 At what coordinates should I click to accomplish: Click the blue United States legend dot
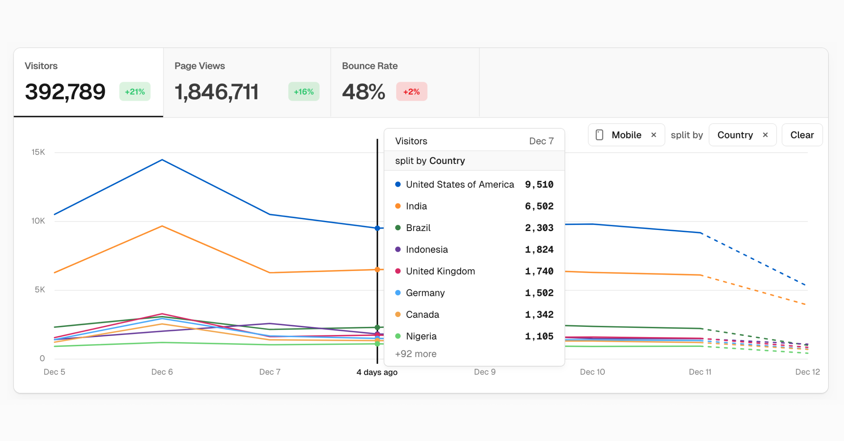pos(398,184)
